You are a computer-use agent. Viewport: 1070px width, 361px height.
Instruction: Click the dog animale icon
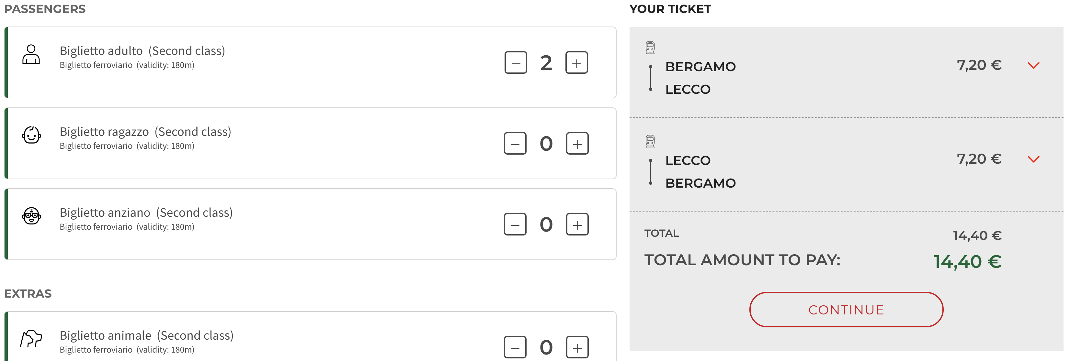[31, 339]
